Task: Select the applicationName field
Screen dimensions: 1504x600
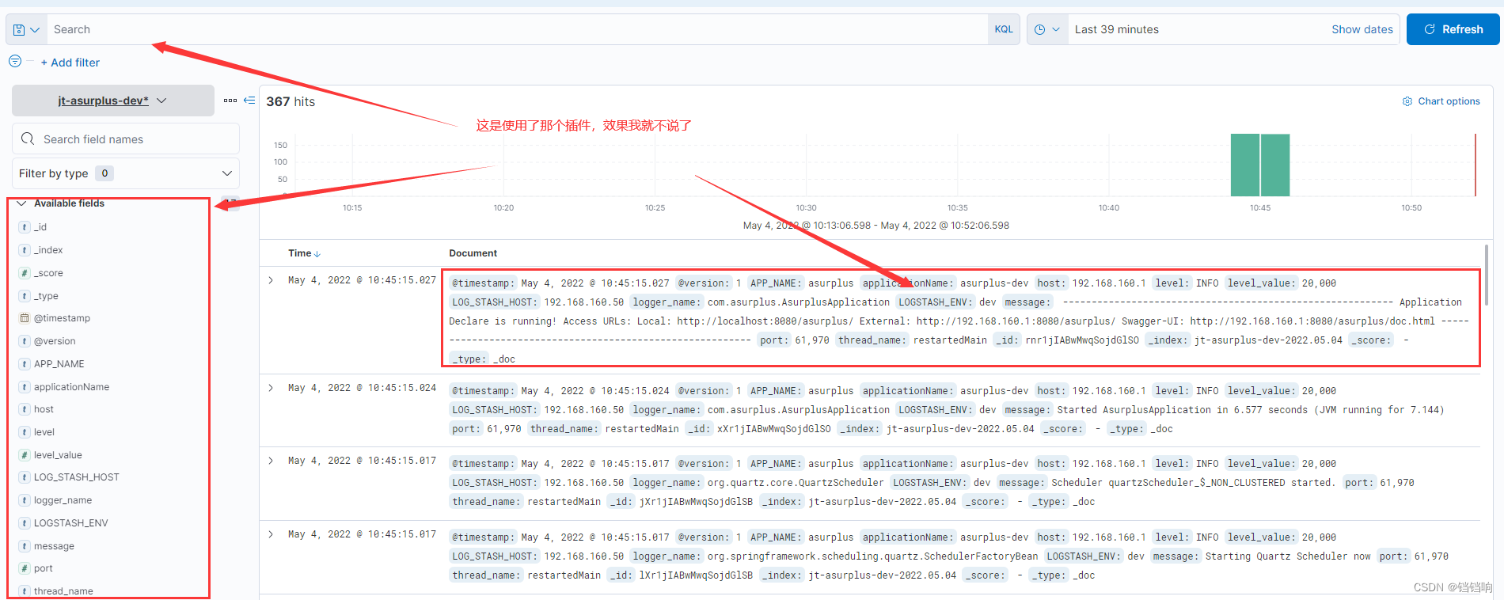Action: pos(71,387)
